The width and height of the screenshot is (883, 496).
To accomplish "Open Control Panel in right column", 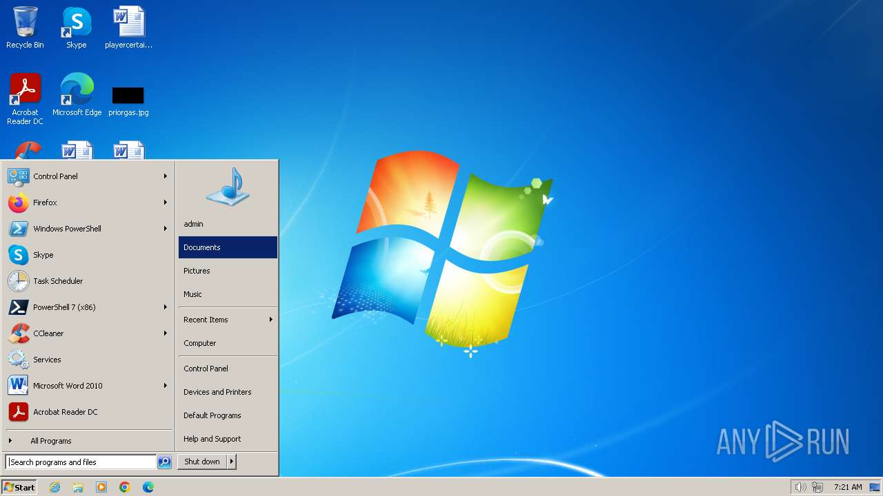I will pyautogui.click(x=228, y=369).
